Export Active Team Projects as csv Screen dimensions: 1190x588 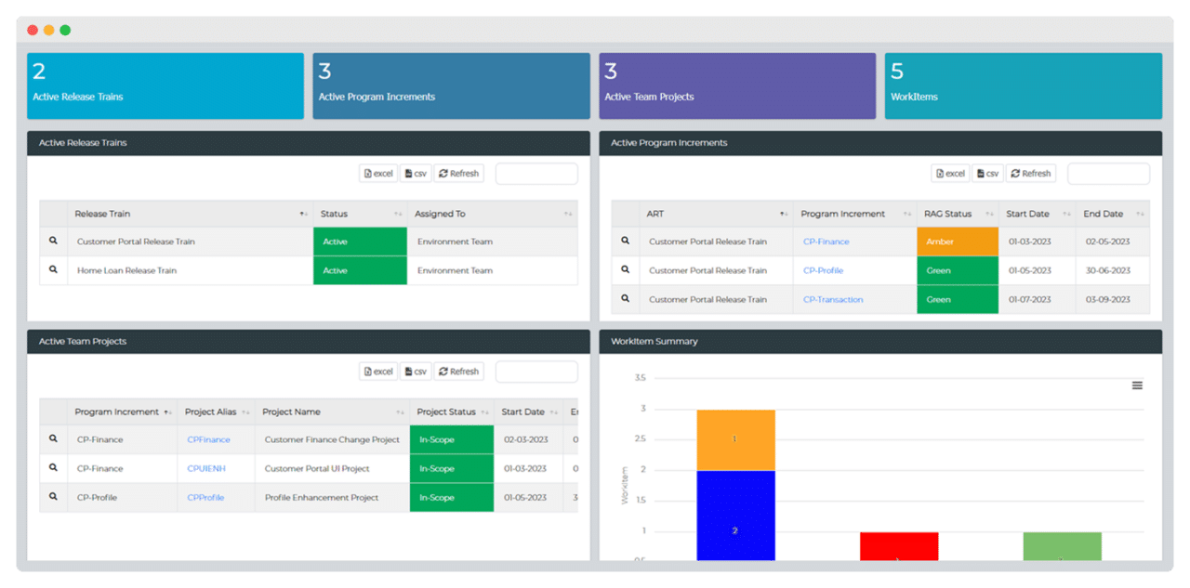pyautogui.click(x=416, y=371)
